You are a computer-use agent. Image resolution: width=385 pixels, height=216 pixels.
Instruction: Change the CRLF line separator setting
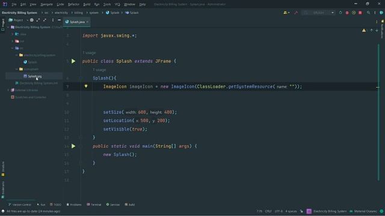pos(268,211)
